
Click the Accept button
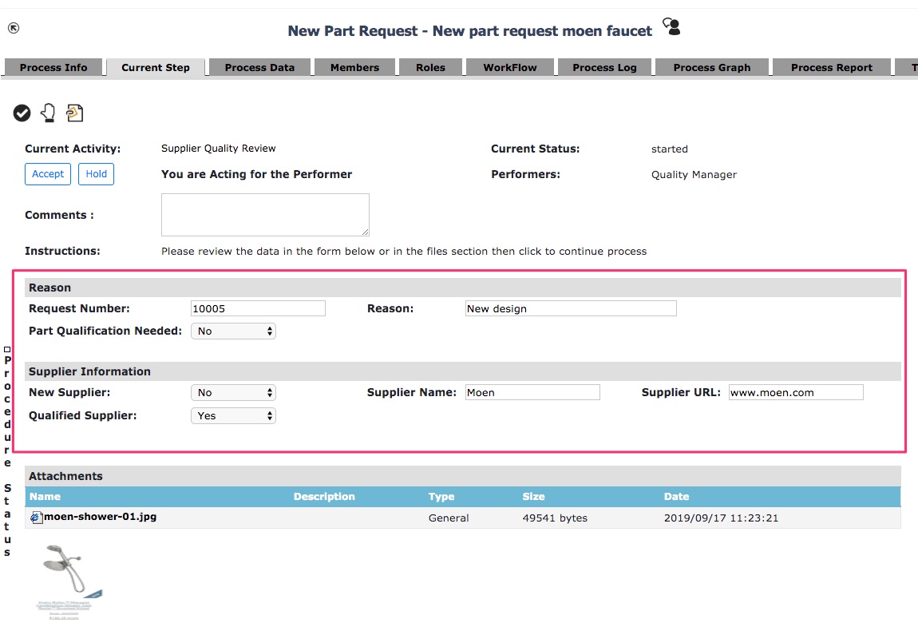pos(47,174)
